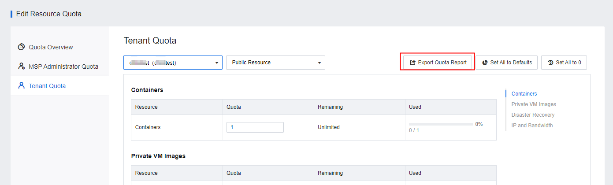Click the Tenant Quota page heading
The height and width of the screenshot is (185, 613).
[150, 41]
